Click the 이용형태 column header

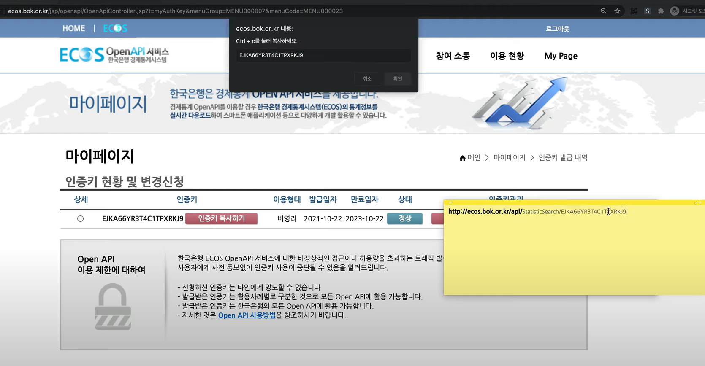287,199
